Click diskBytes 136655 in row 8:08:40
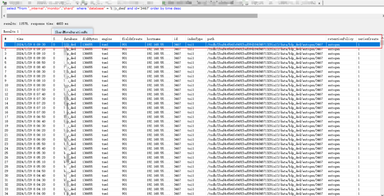The height and width of the screenshot is (196, 384). pyautogui.click(x=88, y=67)
